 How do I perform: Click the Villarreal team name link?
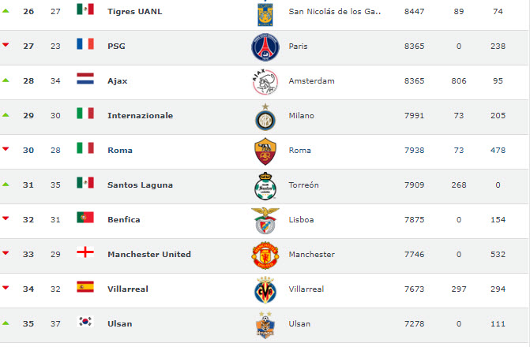click(x=127, y=289)
